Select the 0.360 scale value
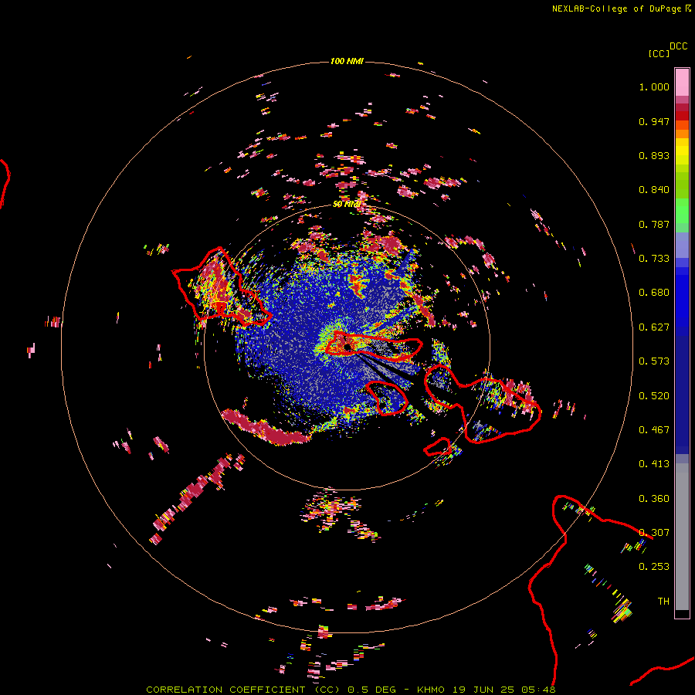This screenshot has height=695, width=695. point(654,499)
